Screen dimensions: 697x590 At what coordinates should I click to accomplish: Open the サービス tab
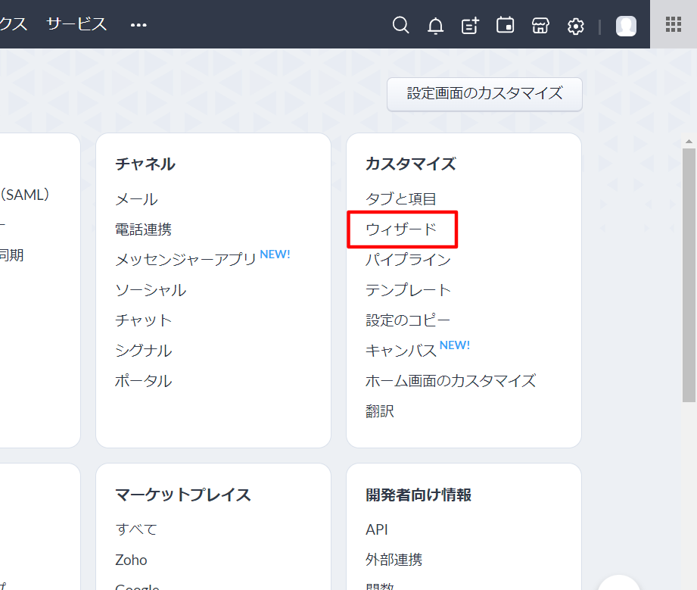(76, 23)
